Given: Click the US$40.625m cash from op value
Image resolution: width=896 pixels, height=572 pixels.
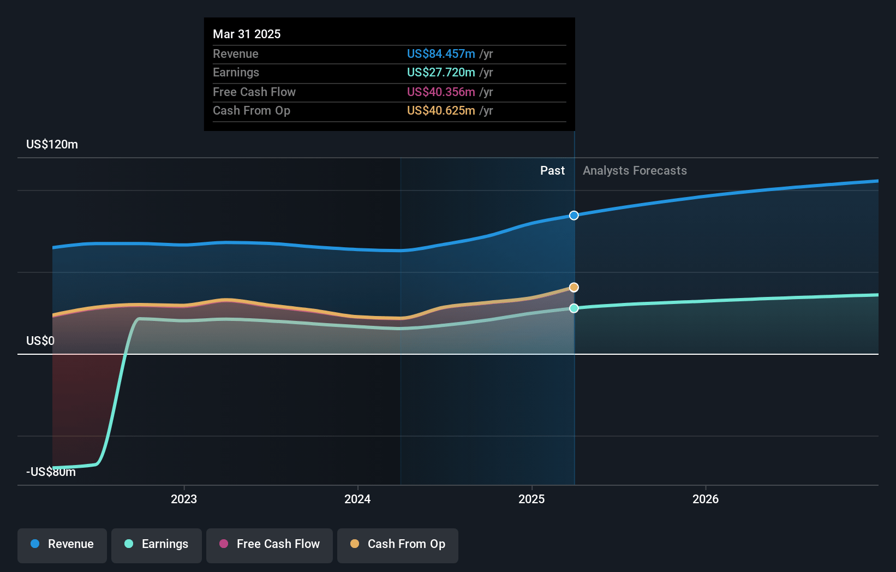Looking at the screenshot, I should coord(441,110).
